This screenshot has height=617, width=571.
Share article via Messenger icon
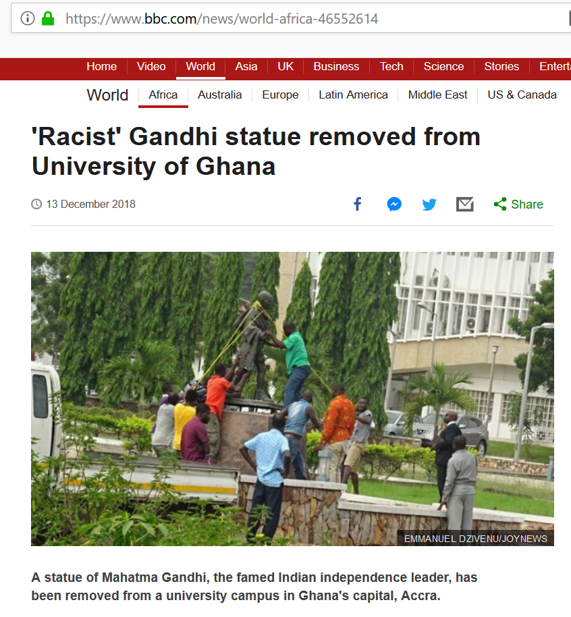(394, 205)
